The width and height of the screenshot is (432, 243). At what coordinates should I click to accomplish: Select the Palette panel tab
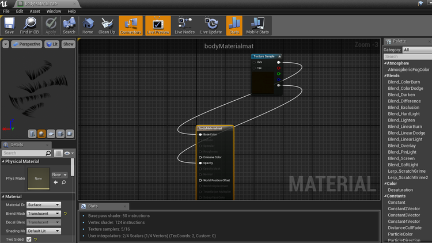399,41
